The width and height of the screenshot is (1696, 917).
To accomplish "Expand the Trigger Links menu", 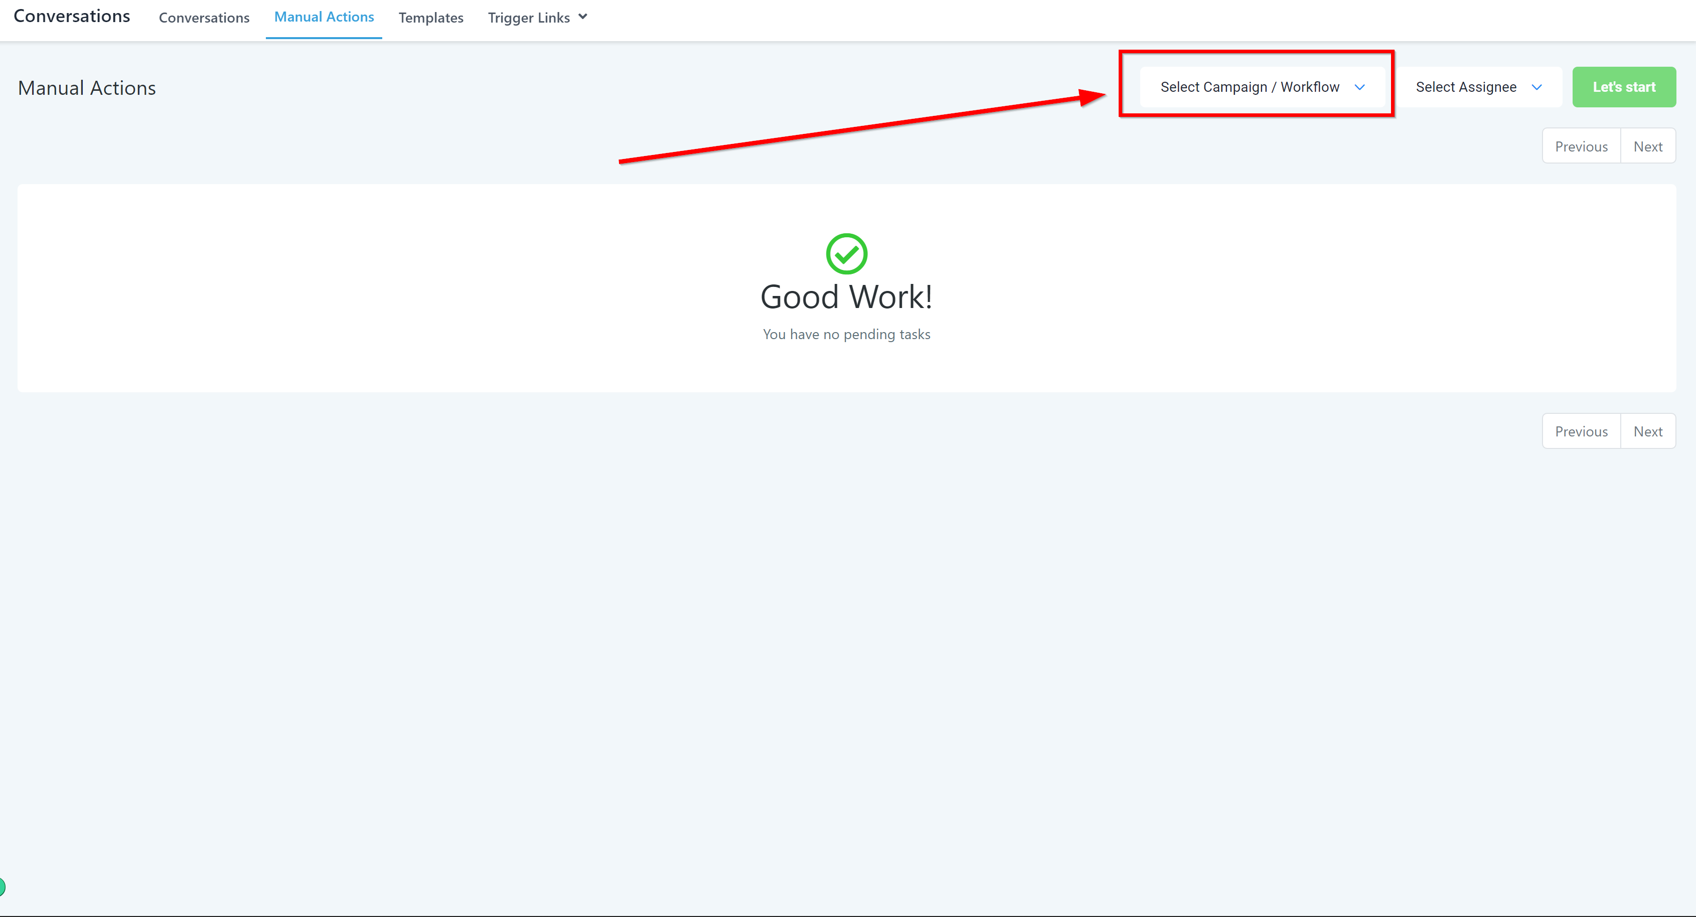I will pyautogui.click(x=537, y=18).
